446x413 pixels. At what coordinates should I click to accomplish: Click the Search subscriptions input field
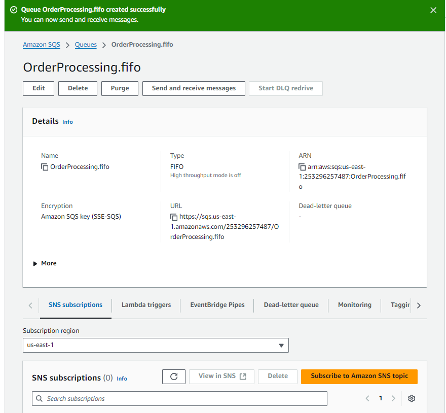point(152,398)
